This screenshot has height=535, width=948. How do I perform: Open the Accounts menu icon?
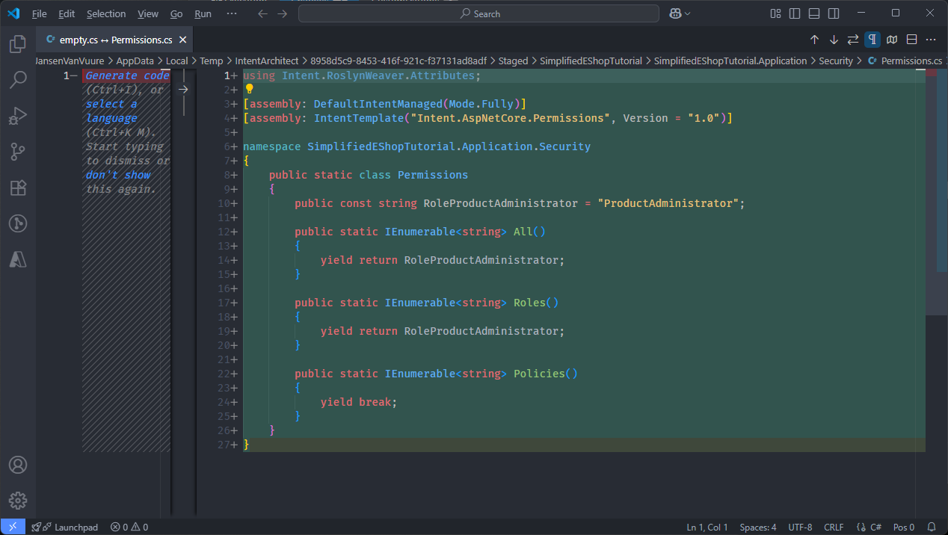pyautogui.click(x=18, y=465)
